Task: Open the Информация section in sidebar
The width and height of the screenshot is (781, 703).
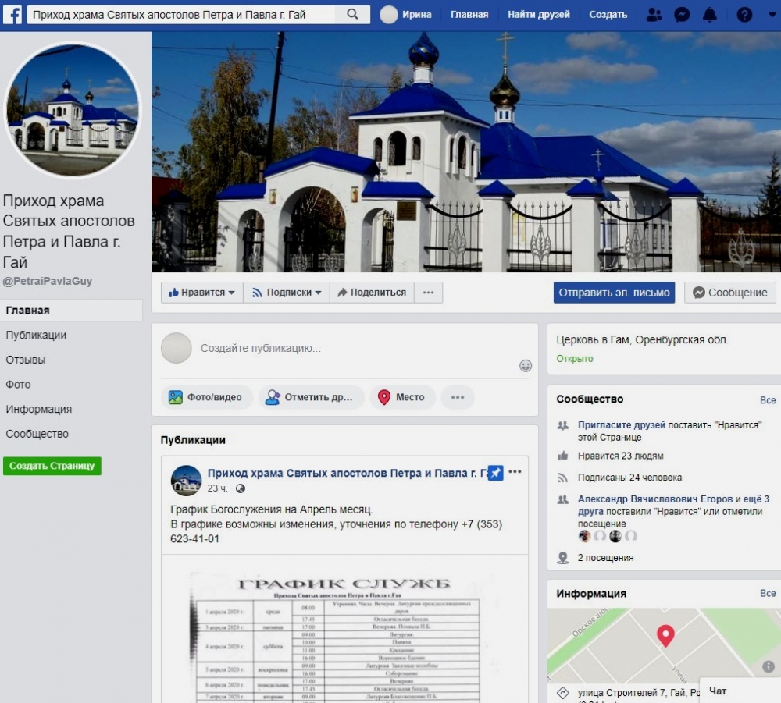Action: [x=39, y=409]
